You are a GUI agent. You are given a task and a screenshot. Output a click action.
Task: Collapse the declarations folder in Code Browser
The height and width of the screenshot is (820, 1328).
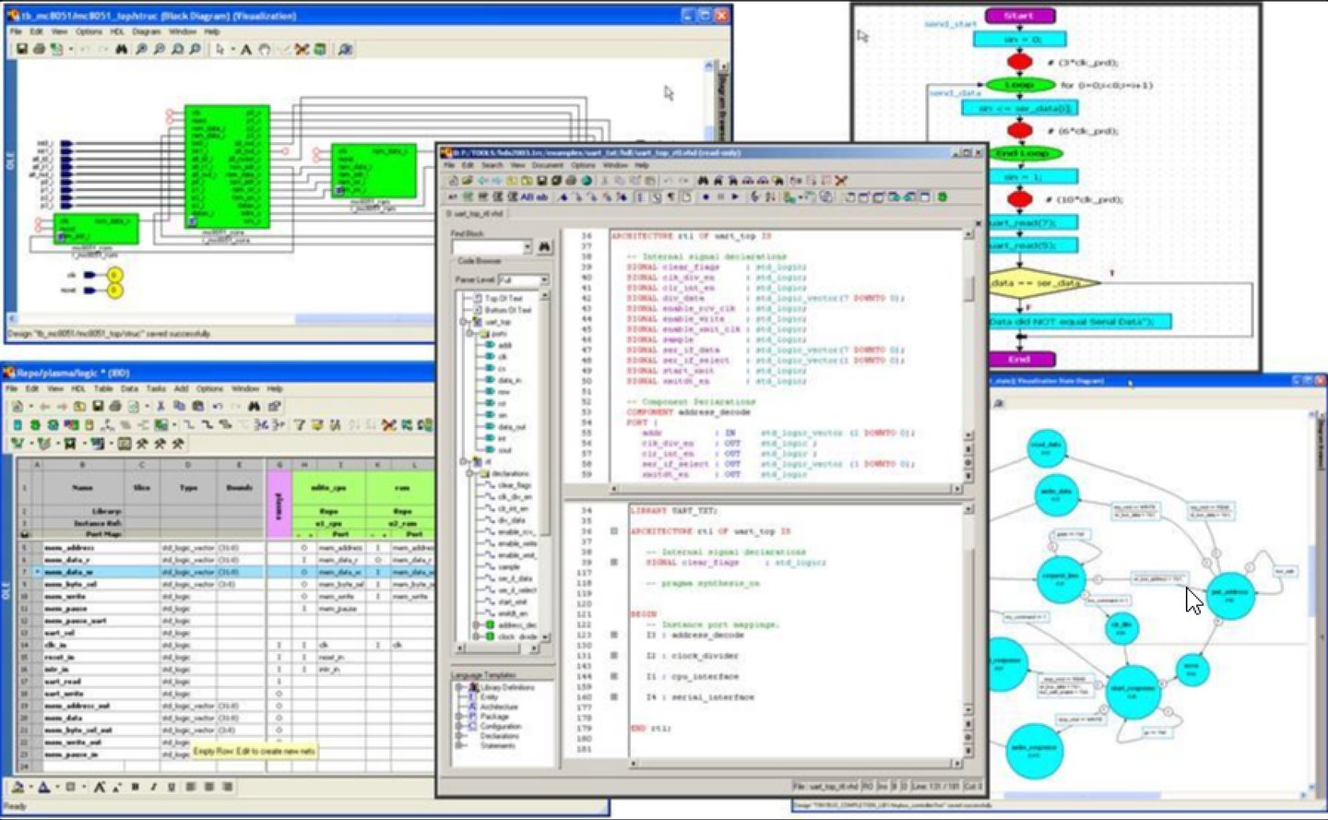tap(470, 473)
